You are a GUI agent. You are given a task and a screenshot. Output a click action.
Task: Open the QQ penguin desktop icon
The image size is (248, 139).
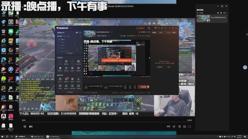[3, 117]
